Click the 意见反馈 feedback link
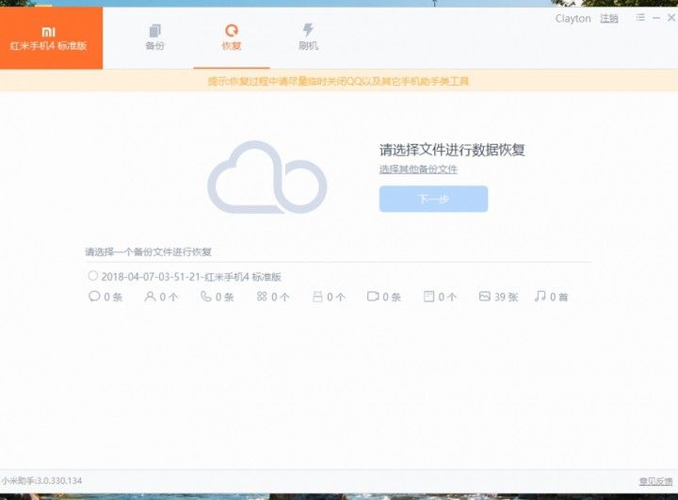 tap(656, 481)
